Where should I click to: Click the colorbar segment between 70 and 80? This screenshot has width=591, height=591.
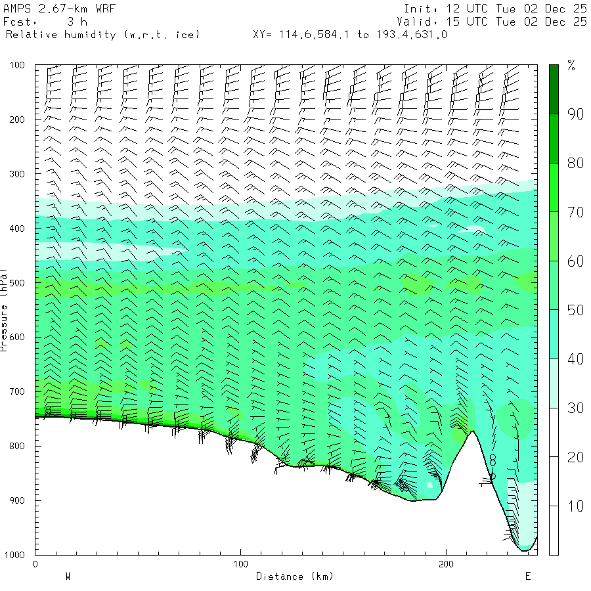pos(554,187)
